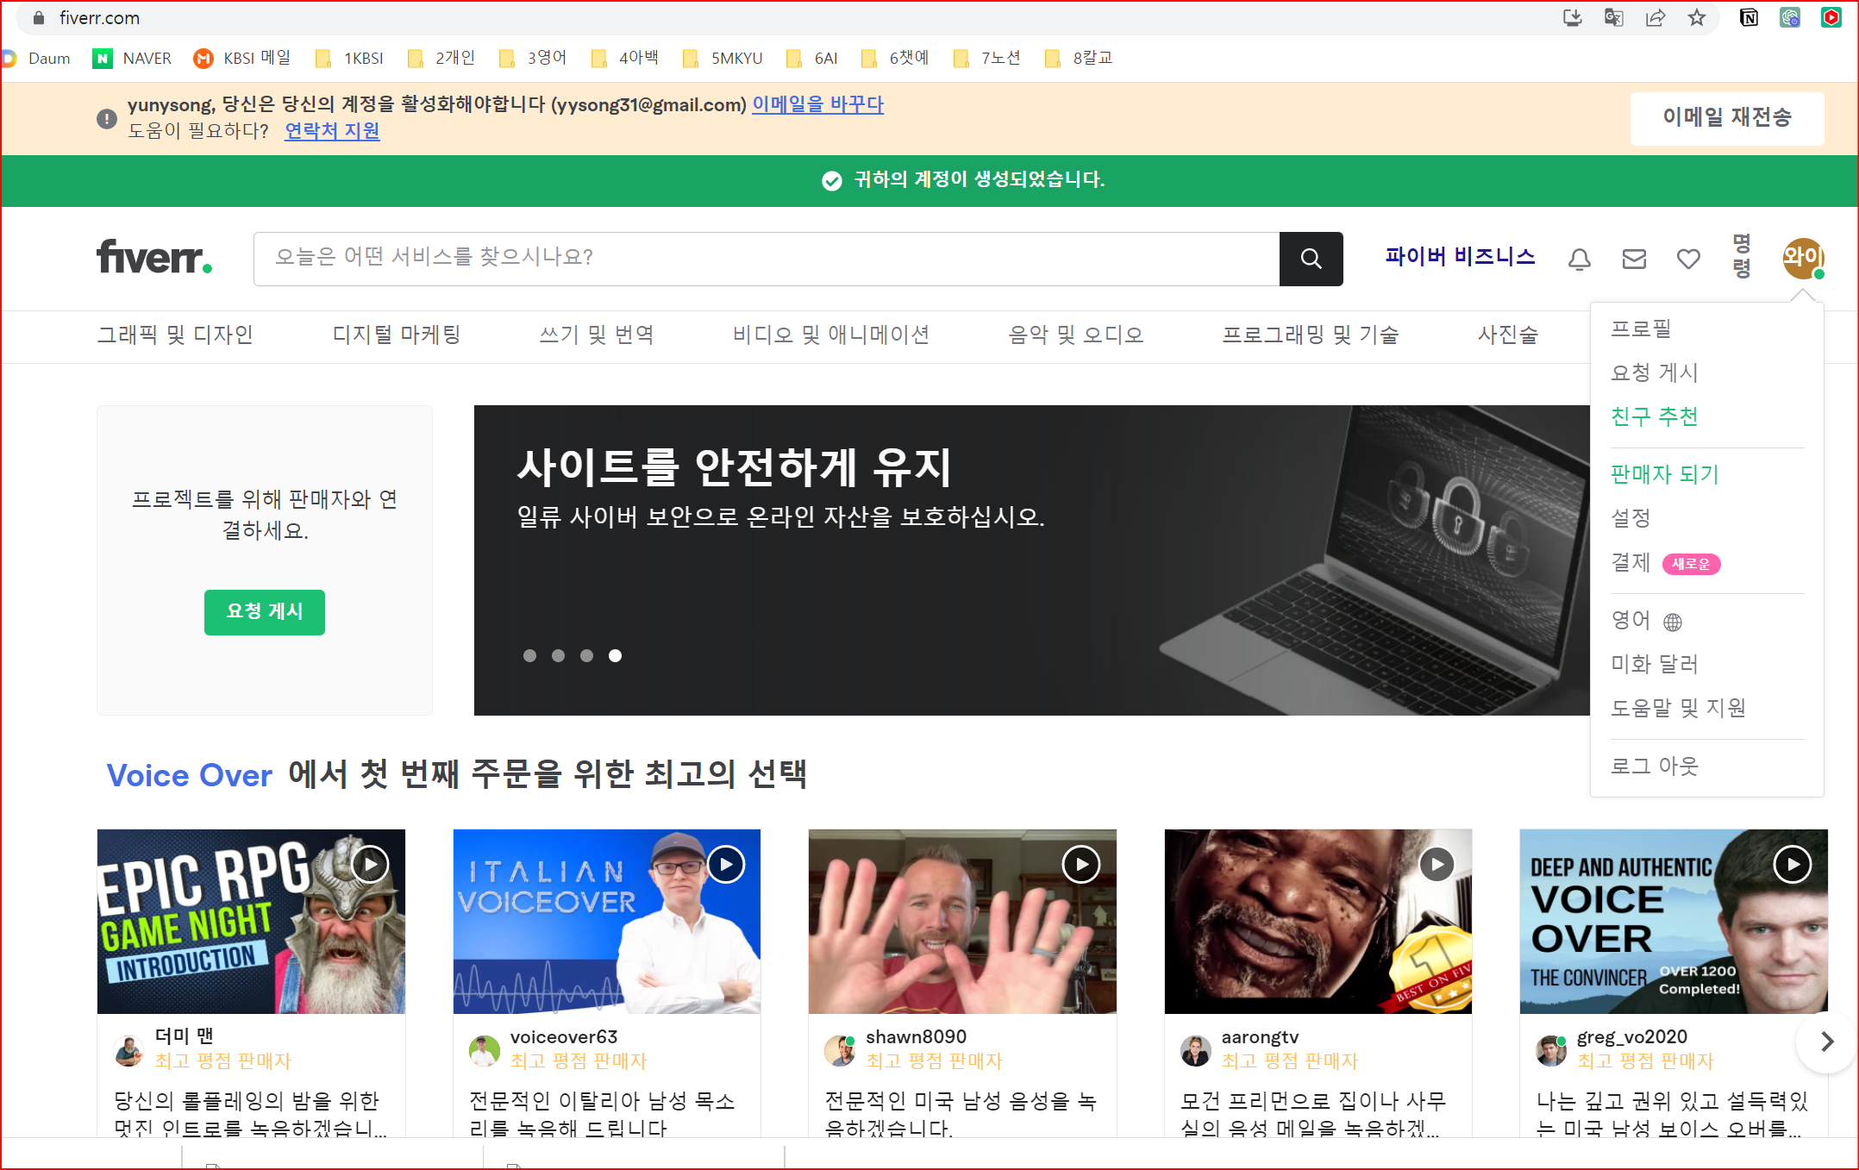Open 그래픽 및 디자인 category

pos(175,335)
